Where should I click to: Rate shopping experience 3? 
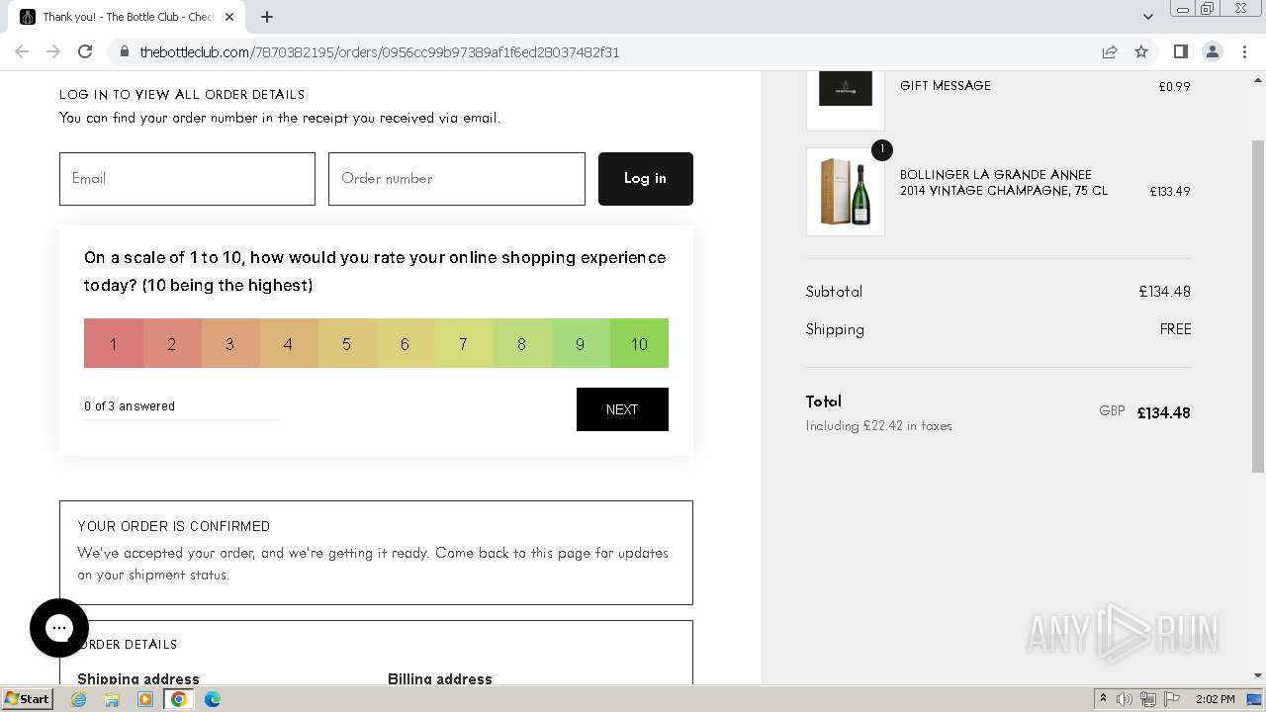tap(229, 343)
